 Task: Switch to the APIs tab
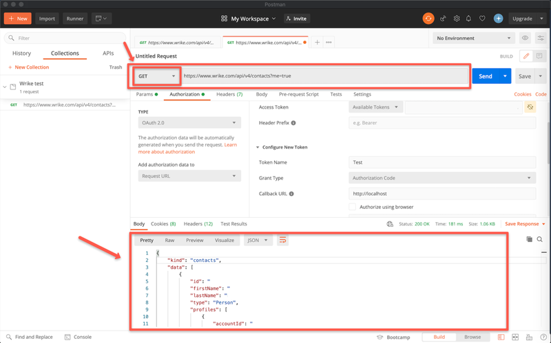click(x=108, y=54)
